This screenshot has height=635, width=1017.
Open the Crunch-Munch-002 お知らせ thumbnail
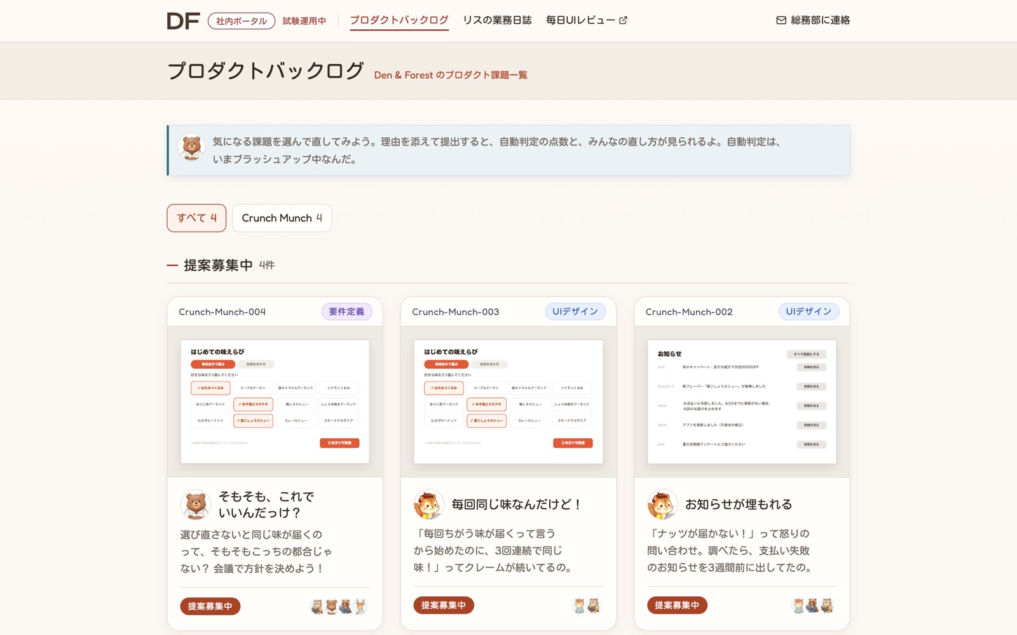click(x=742, y=401)
